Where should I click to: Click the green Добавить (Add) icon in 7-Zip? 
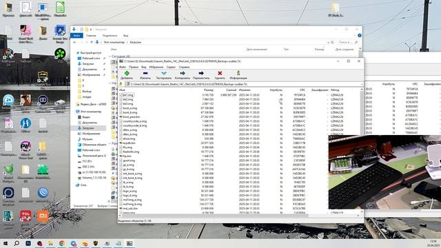click(127, 73)
